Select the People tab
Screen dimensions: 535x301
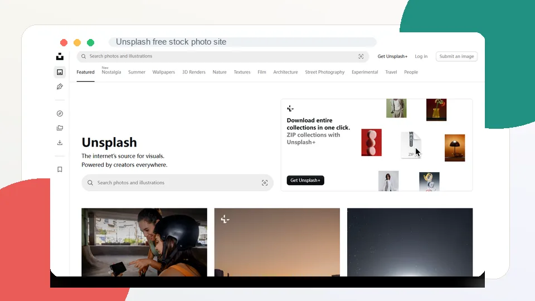[411, 72]
